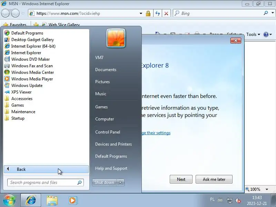Open Pictures from Start menu
The image size is (276, 207).
click(102, 82)
